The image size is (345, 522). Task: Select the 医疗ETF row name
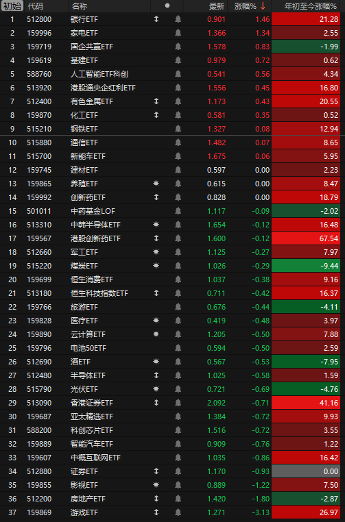tap(84, 321)
